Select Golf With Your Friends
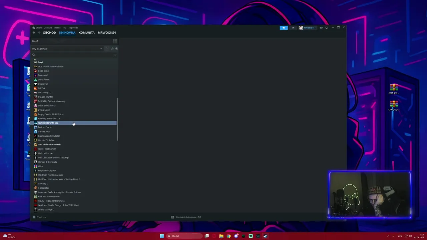Screen dimensions: 427x240 pyautogui.click(x=49, y=145)
